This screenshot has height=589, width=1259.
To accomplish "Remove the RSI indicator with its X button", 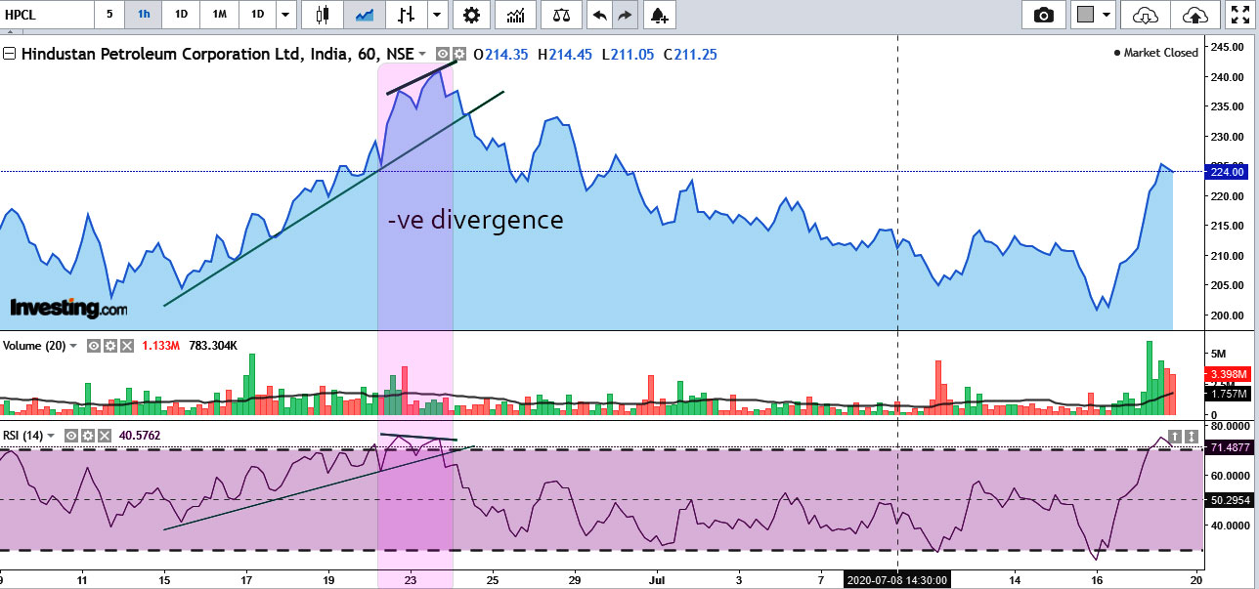I will (x=104, y=436).
